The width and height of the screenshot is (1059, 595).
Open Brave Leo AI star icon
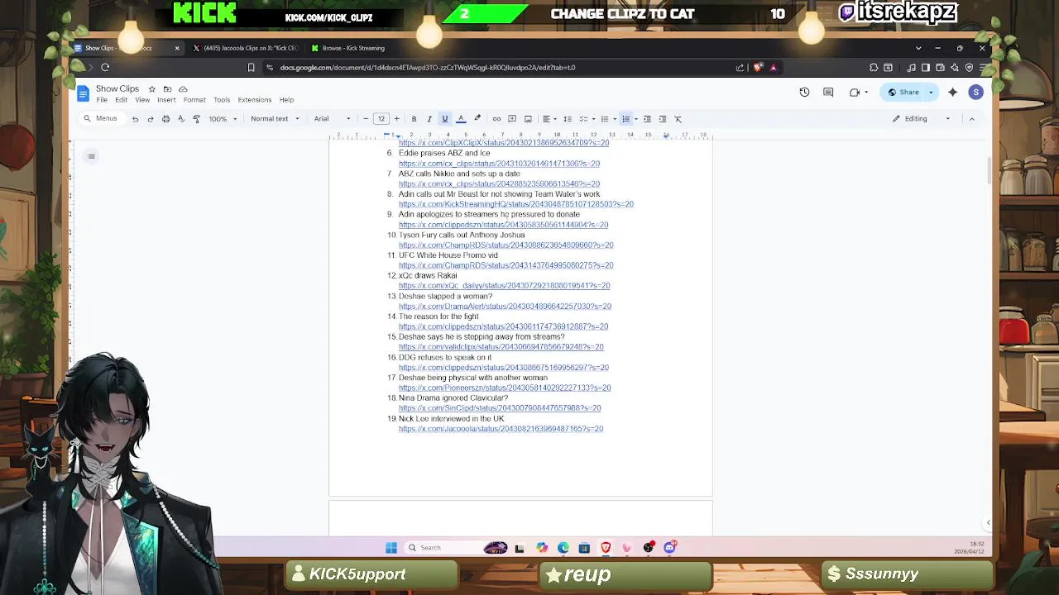tap(956, 68)
